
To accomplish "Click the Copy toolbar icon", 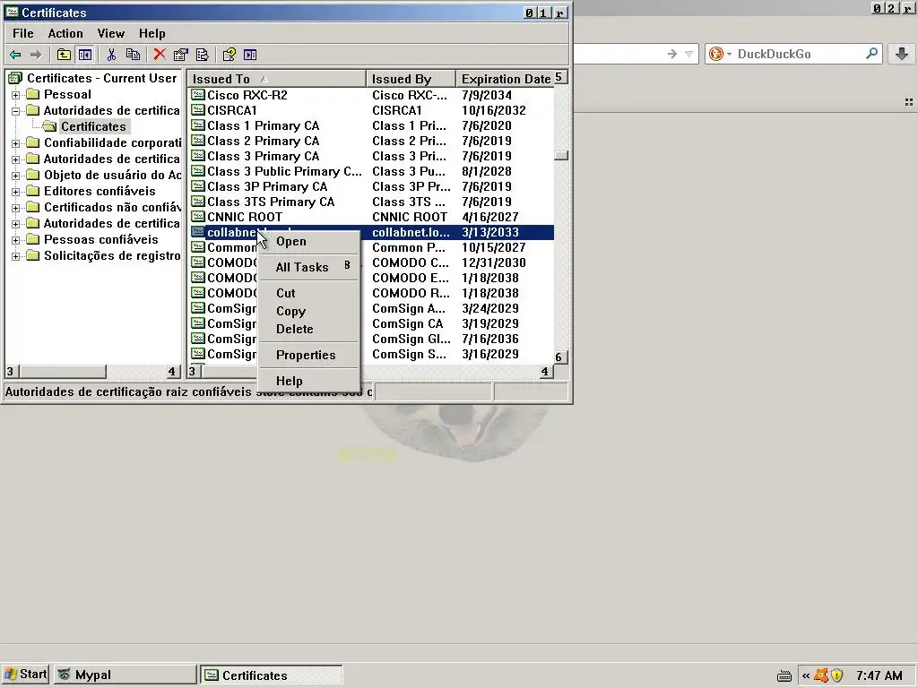I will coord(134,55).
